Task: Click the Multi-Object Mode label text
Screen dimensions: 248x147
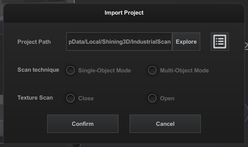Action: pyautogui.click(x=184, y=71)
